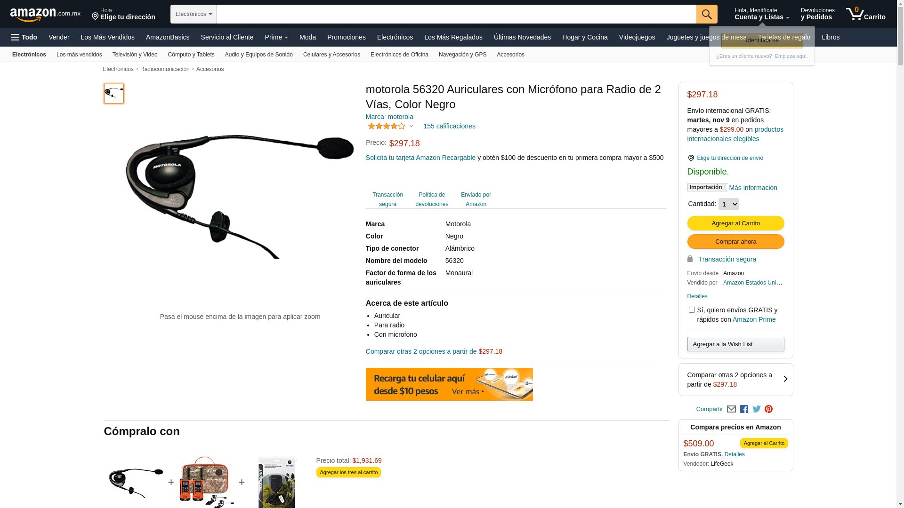Go to Celulares y Accesorios tab
904x508 pixels.
331,55
